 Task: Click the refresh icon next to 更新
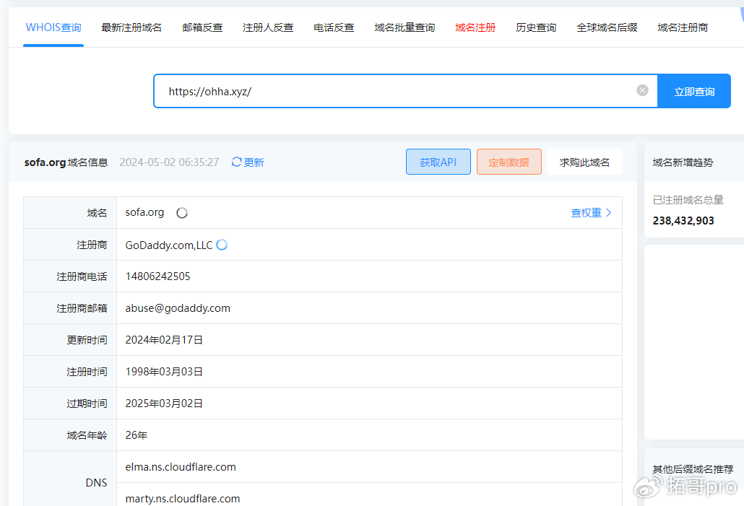236,162
